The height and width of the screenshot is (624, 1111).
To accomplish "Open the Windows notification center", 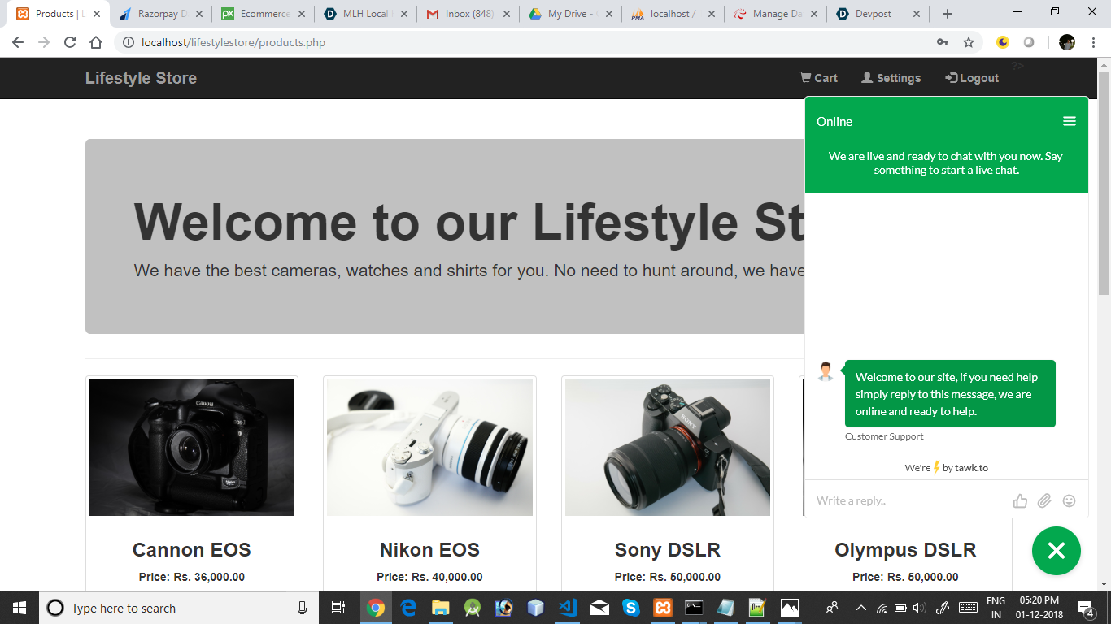I will (1085, 608).
